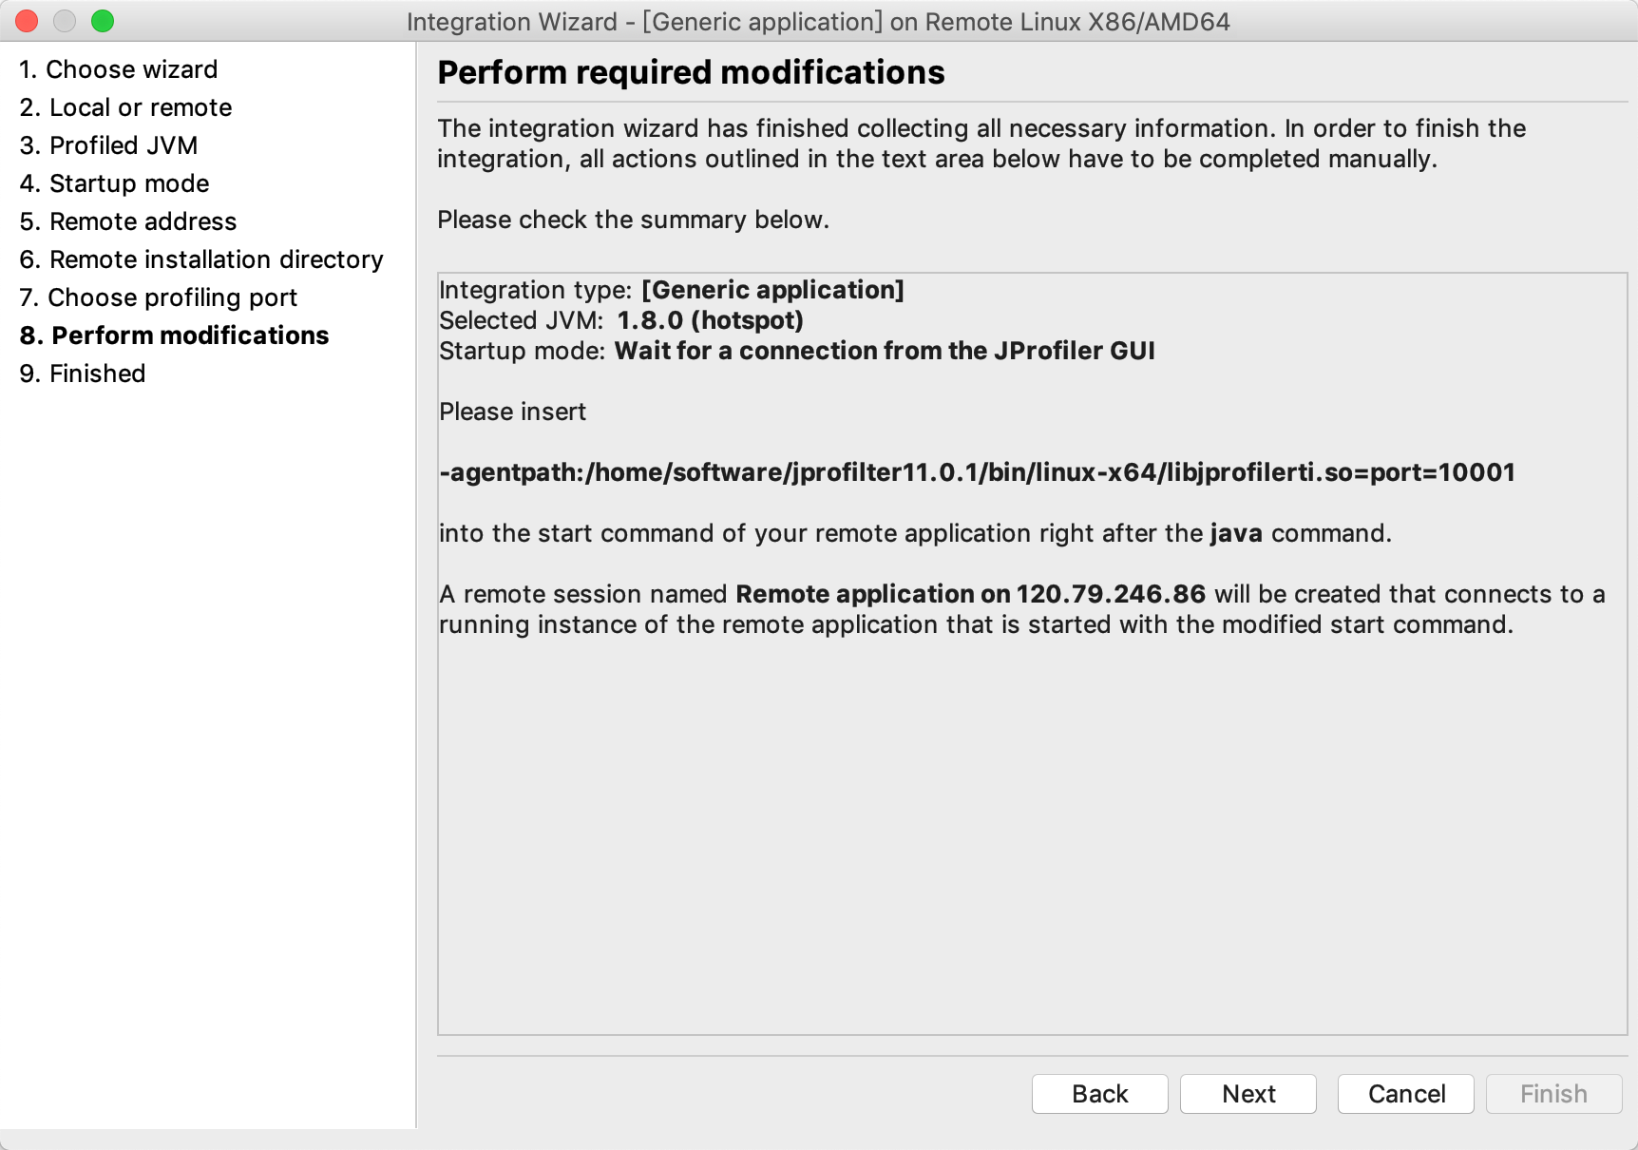This screenshot has height=1150, width=1638.
Task: Click the Integration type [Generic application] line
Action: 672,290
